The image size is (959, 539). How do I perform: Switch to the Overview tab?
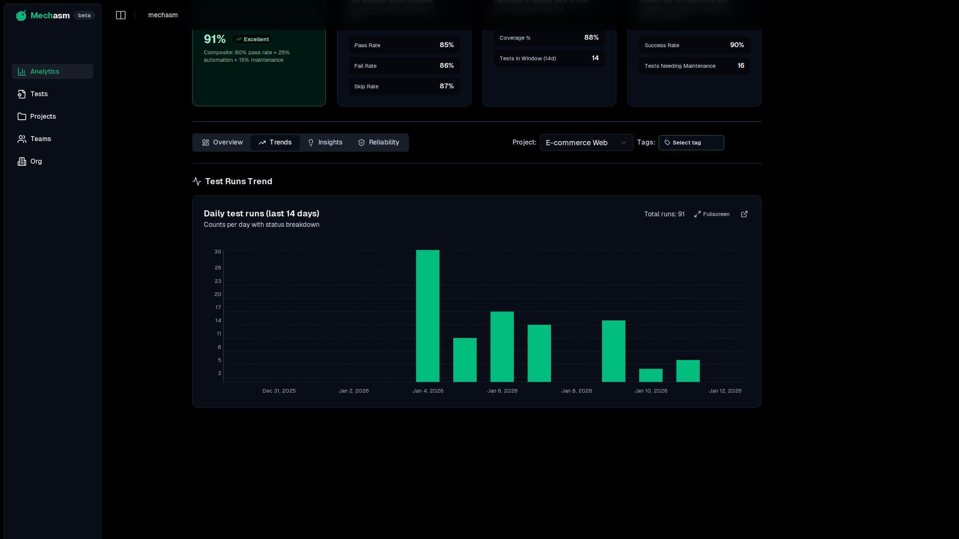click(223, 143)
